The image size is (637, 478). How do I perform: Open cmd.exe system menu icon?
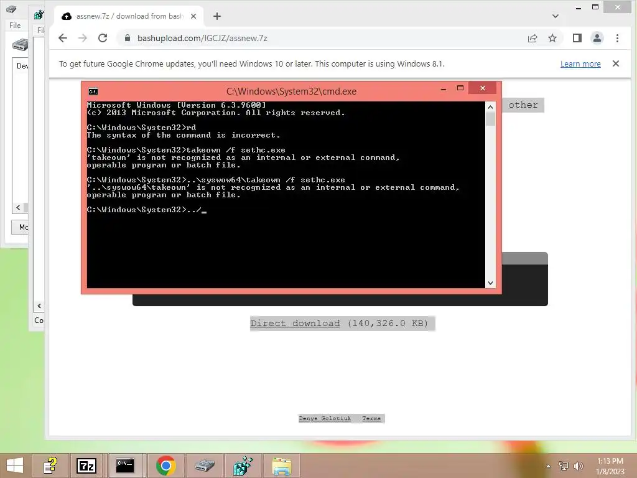[93, 91]
